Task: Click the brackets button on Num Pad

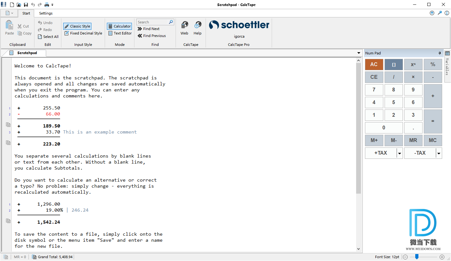Action: point(394,65)
